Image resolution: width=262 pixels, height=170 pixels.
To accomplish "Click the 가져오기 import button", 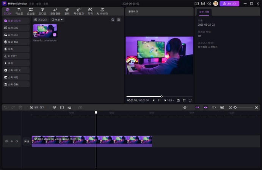I will point(41,20).
